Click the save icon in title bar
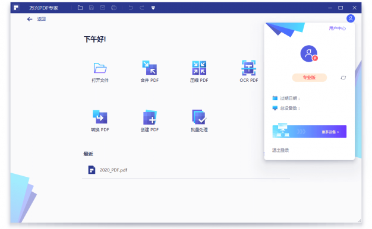Viewport: 372px width, 229px height. (x=92, y=8)
